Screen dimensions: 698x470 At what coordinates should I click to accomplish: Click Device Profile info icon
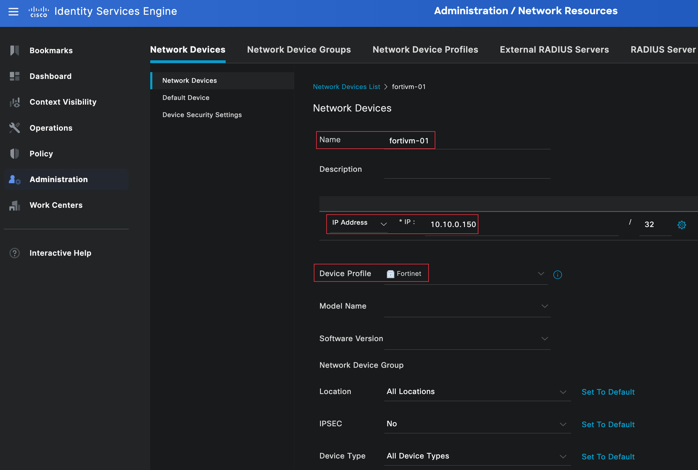click(558, 275)
